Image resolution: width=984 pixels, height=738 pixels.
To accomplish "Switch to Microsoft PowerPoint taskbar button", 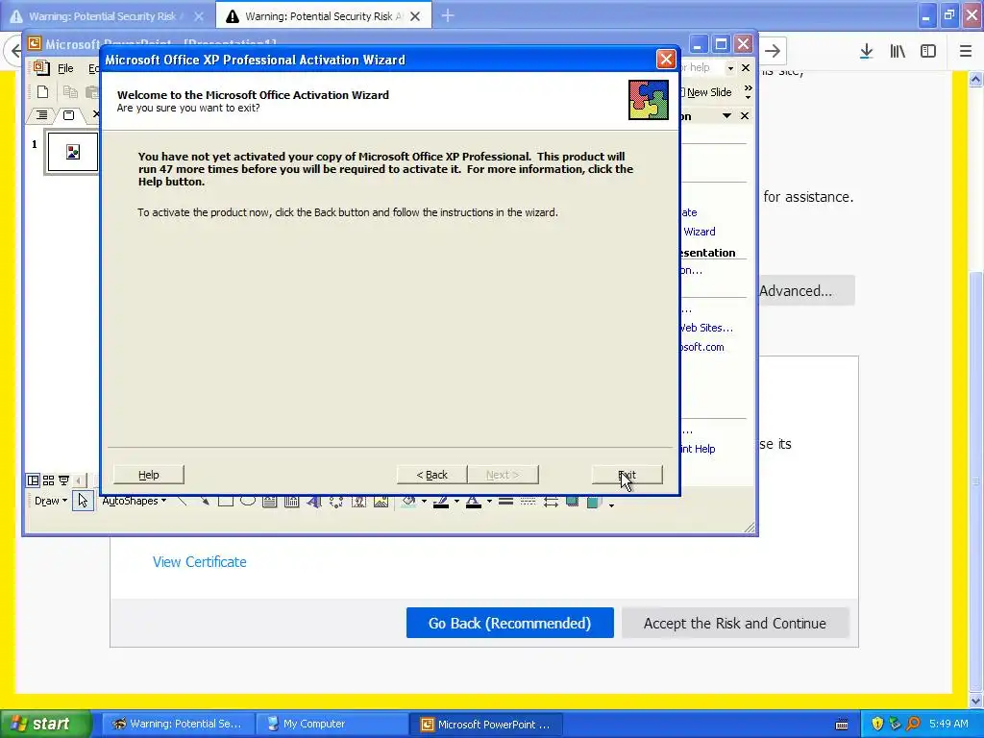I will point(485,724).
